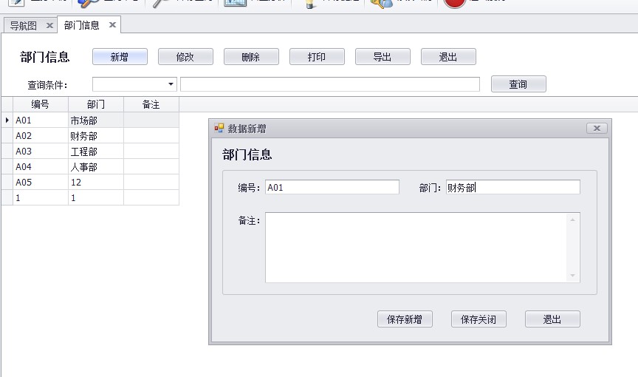
Task: Focus the query condition text field
Action: [330, 84]
